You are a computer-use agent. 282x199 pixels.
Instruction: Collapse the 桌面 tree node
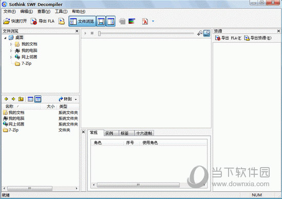point(5,38)
